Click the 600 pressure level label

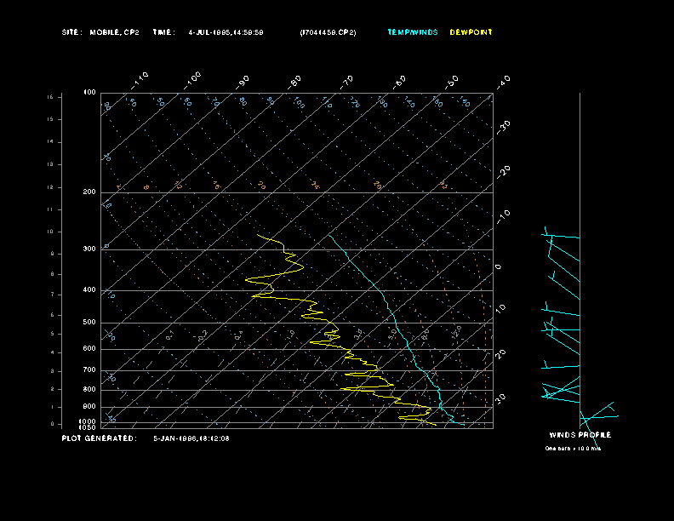89,349
